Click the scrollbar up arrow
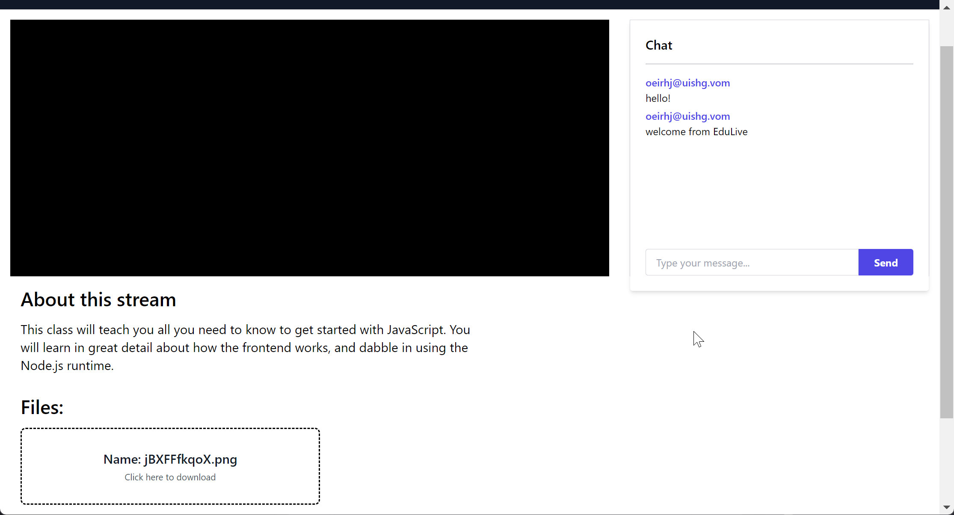Viewport: 954px width, 515px height. [946, 8]
